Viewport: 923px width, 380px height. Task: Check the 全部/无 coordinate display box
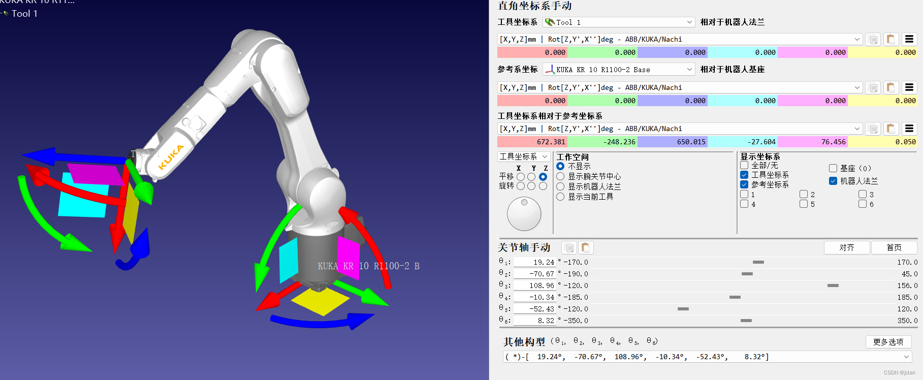744,165
